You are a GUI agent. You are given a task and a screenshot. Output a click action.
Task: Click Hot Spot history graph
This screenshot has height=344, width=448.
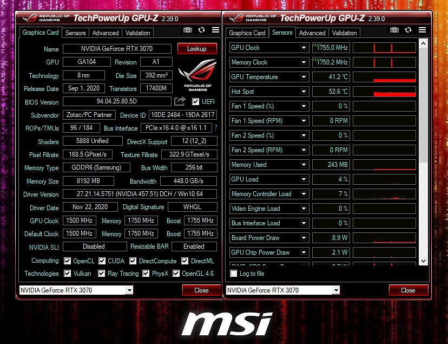pos(384,92)
